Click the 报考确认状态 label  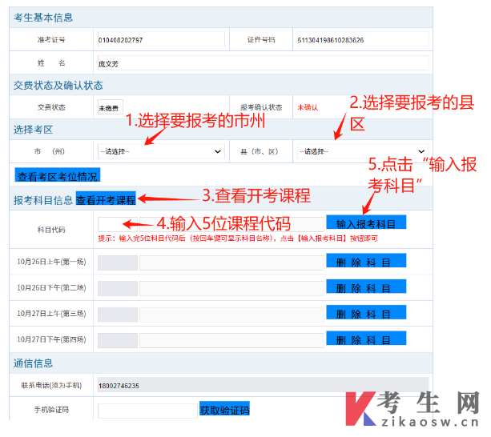[x=261, y=107]
